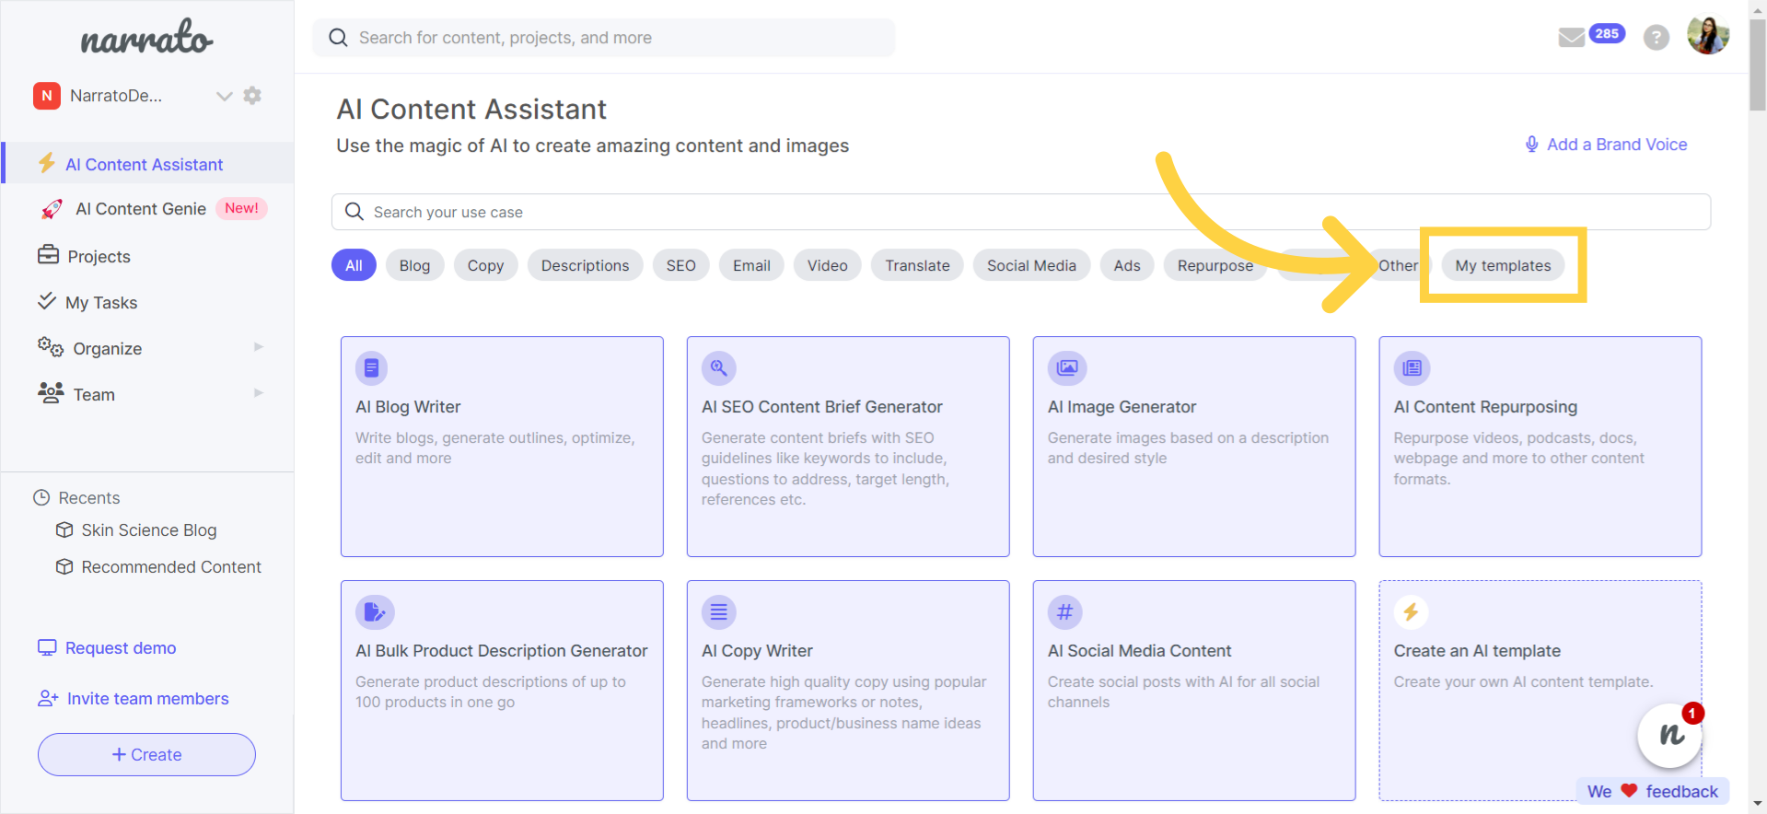Click the page vertical scrollbar thumb
1767x814 pixels.
[1758, 64]
